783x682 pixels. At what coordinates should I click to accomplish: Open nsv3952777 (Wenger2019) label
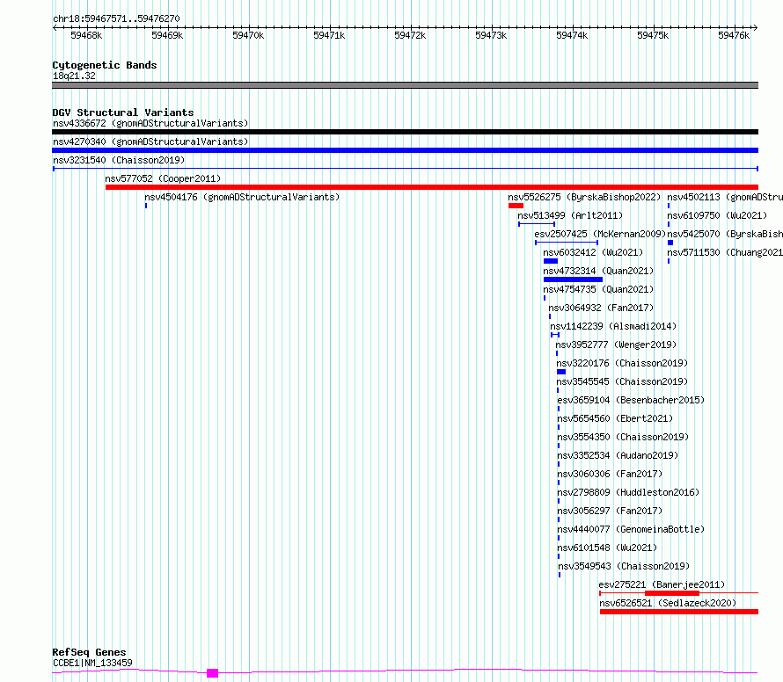616,345
